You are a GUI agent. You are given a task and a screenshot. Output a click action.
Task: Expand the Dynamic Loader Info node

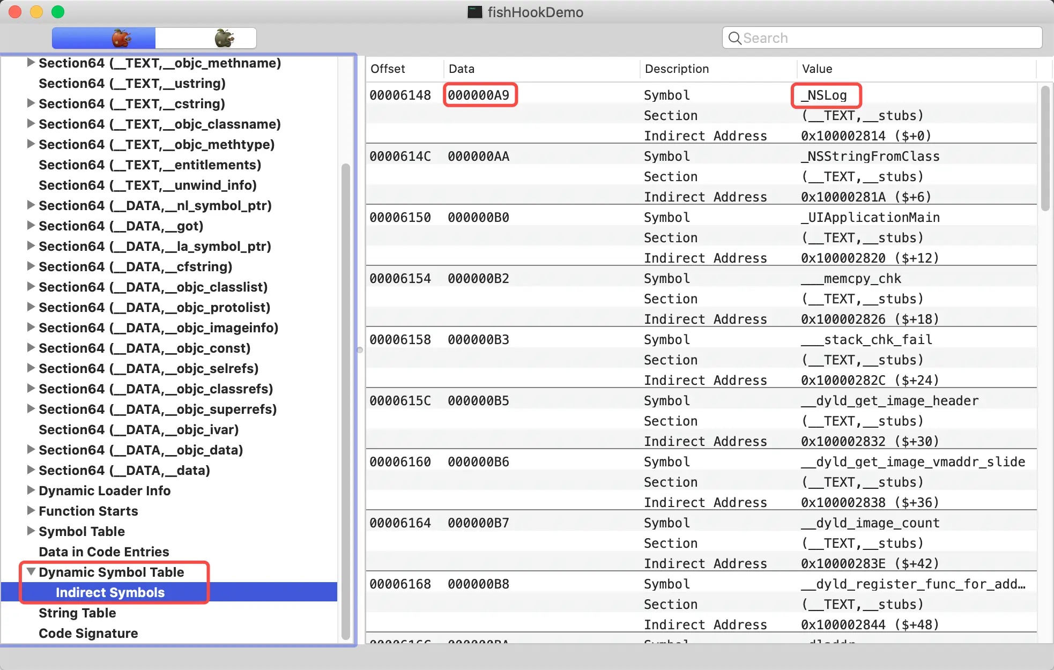[x=31, y=490]
